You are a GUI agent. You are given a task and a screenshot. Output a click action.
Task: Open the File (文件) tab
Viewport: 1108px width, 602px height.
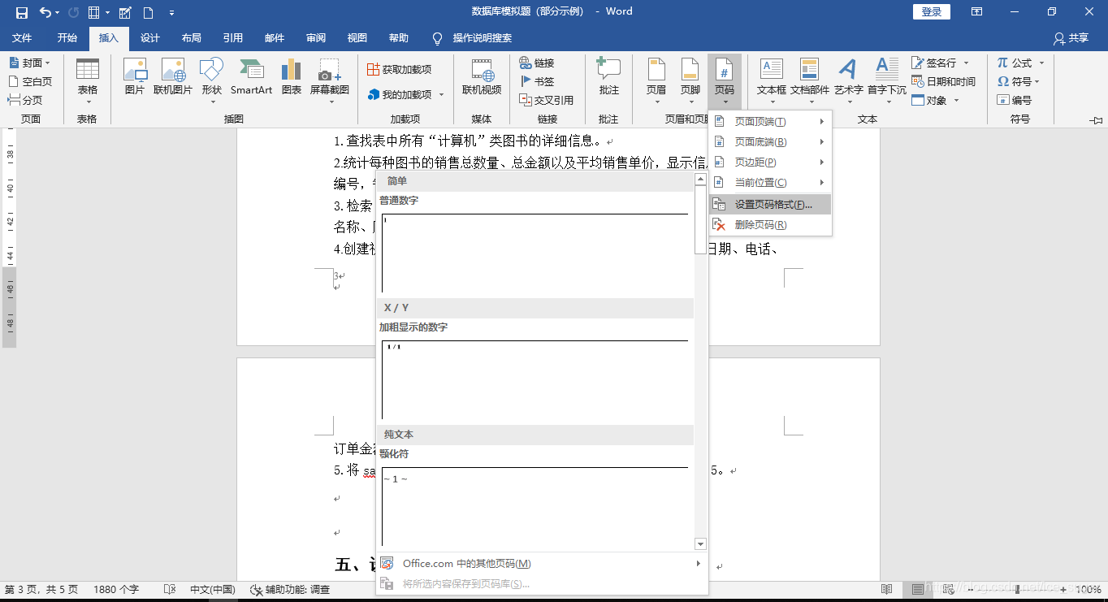click(x=22, y=38)
